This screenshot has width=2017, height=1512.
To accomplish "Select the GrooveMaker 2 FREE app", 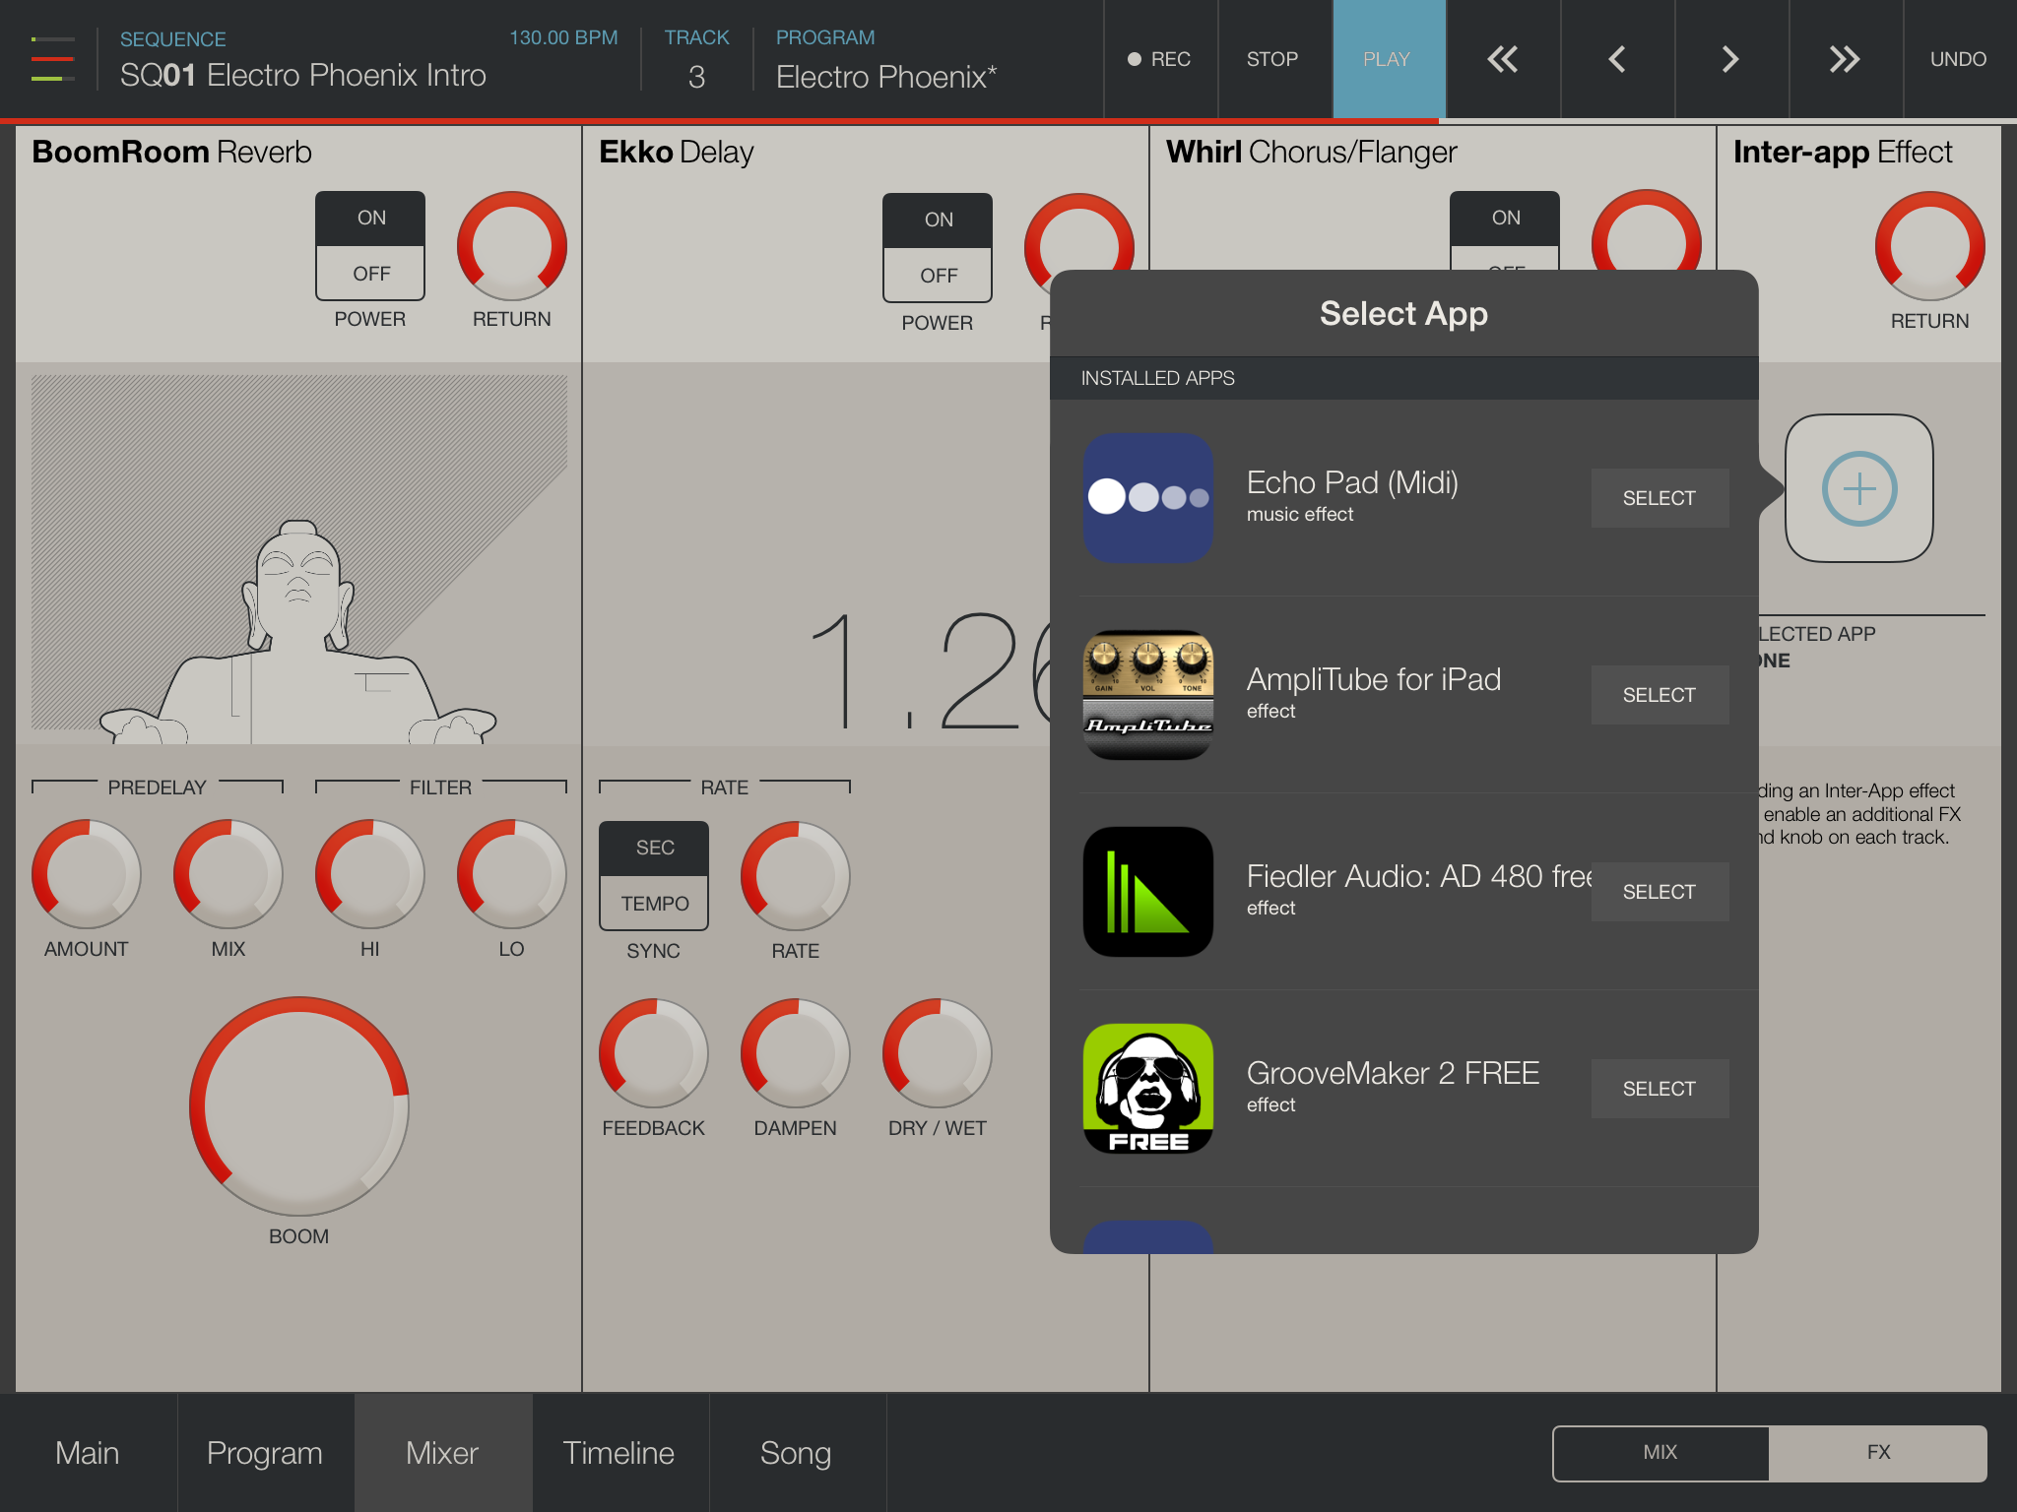I will tap(1659, 1089).
